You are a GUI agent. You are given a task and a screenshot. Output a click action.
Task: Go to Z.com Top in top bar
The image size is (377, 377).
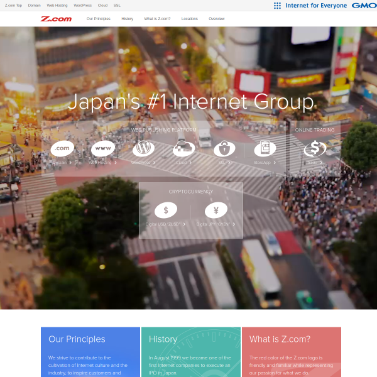pos(13,5)
